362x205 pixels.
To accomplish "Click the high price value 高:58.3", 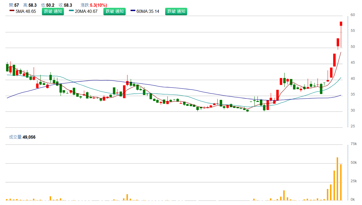I will 30,5.
